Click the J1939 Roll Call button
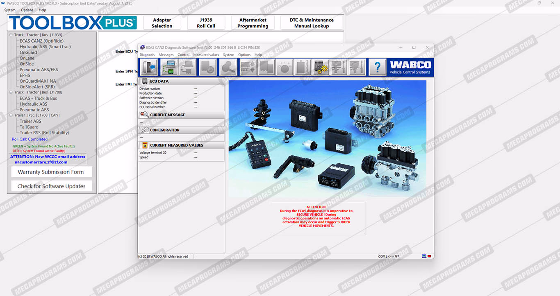 (206, 23)
